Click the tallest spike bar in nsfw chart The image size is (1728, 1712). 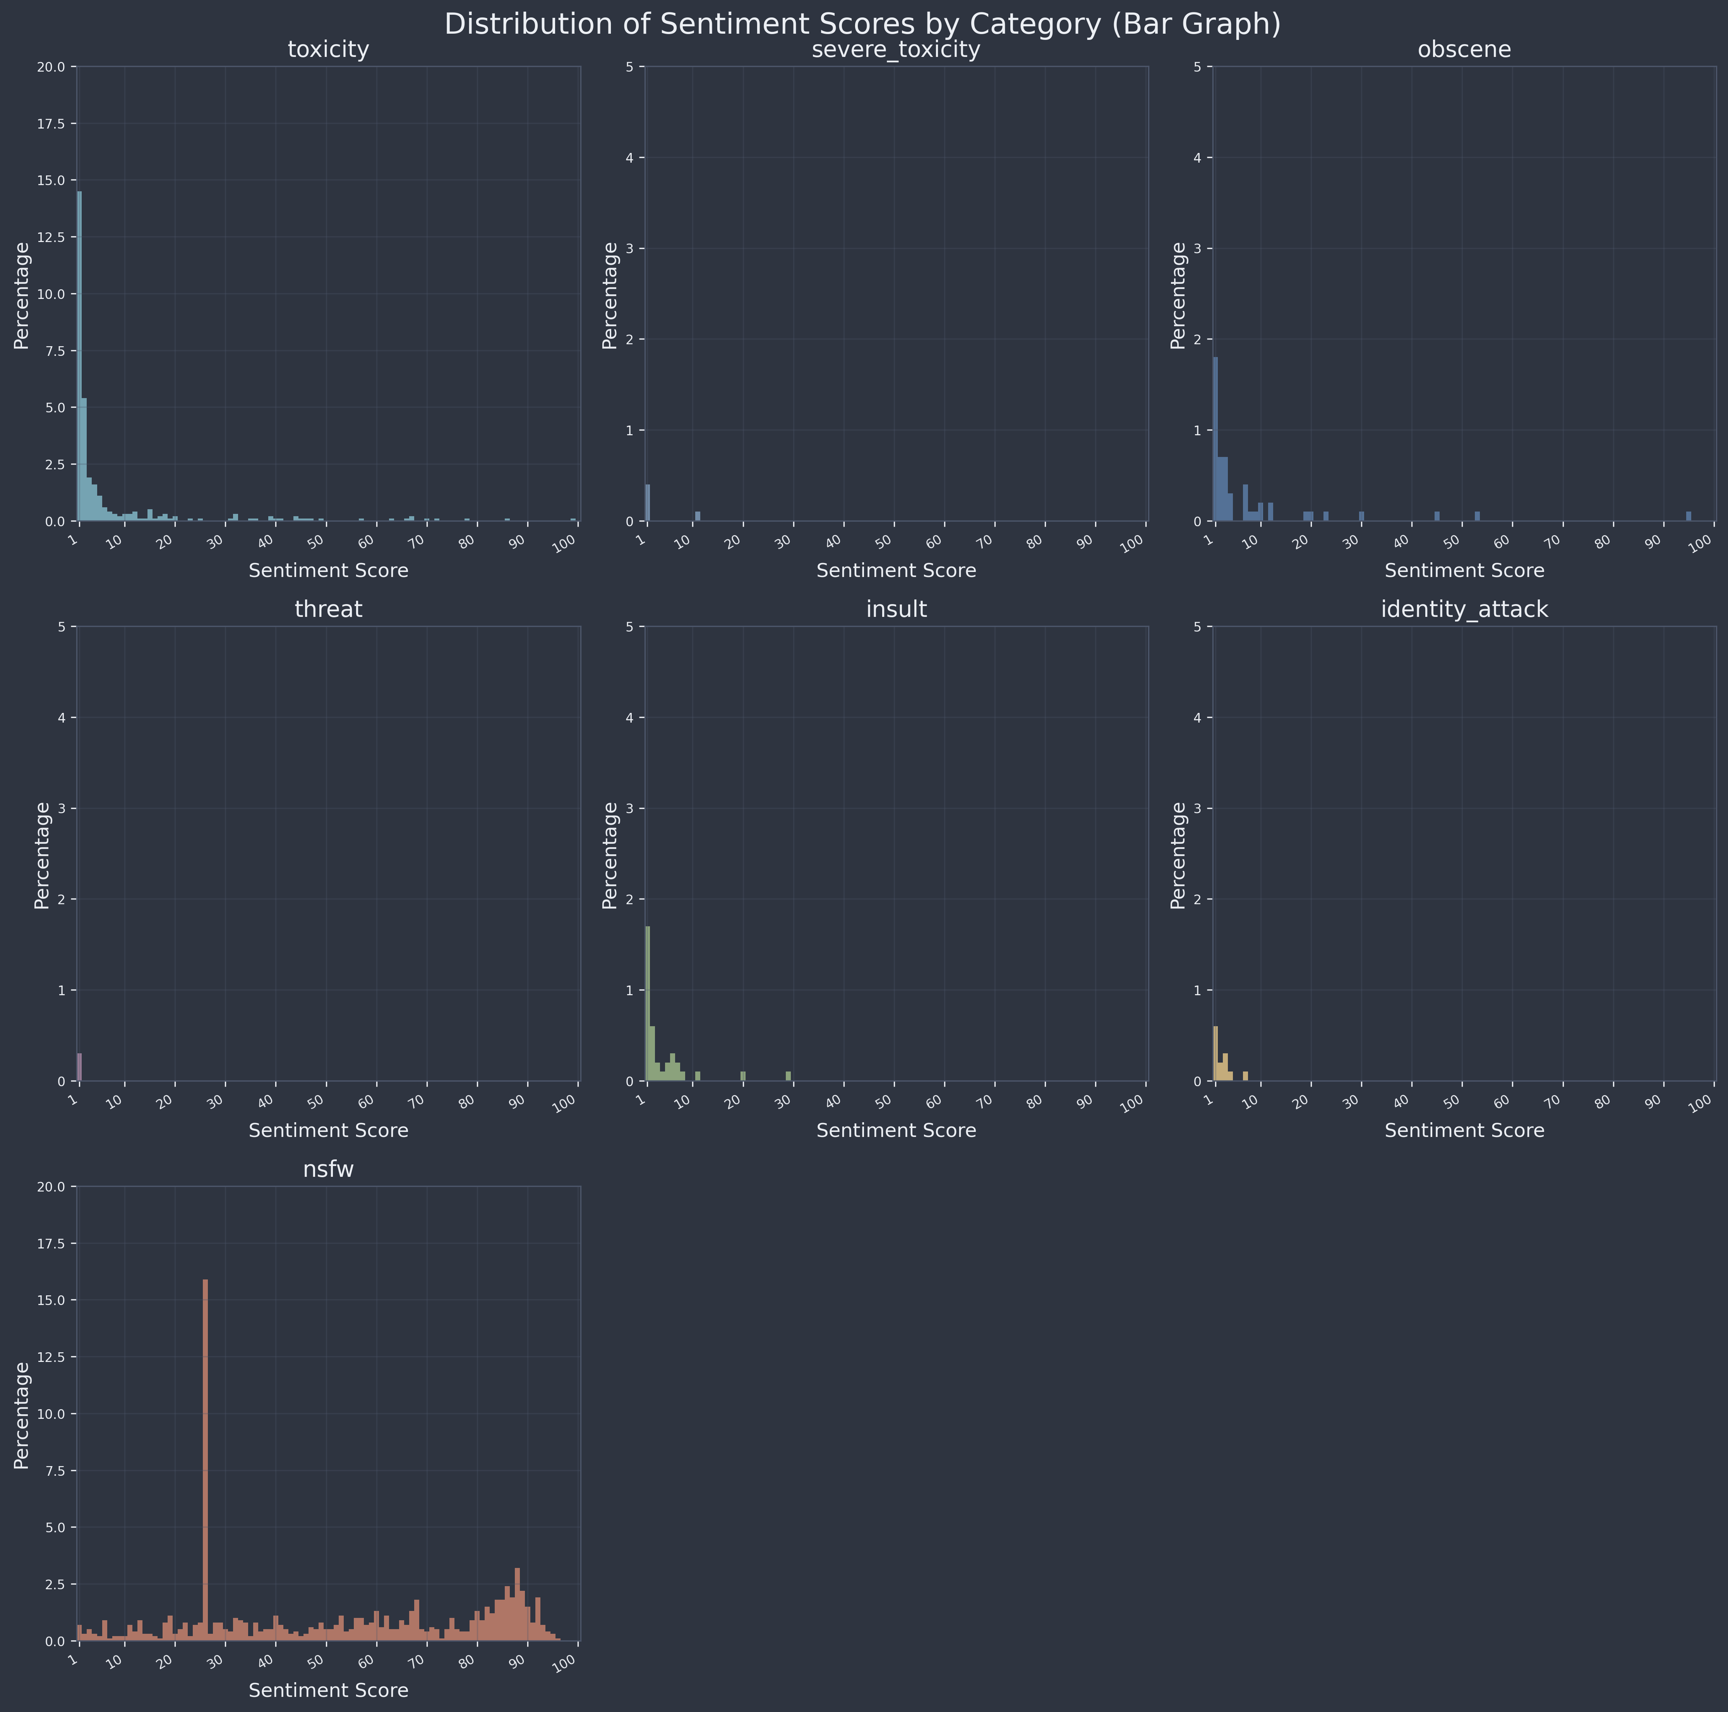(205, 1461)
